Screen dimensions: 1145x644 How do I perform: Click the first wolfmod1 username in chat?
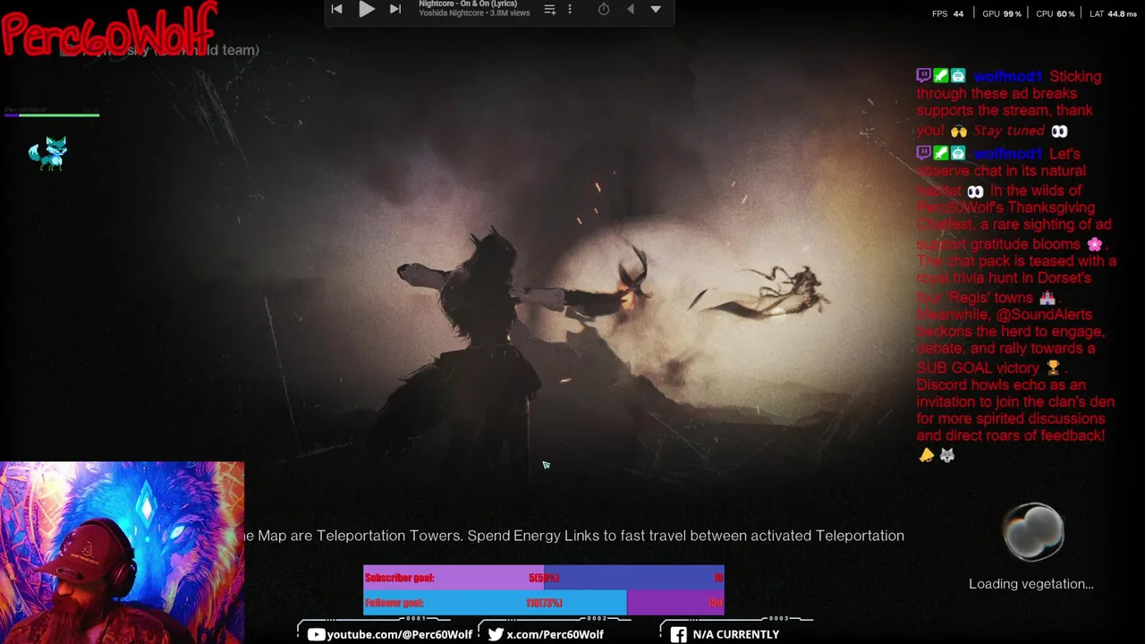(1008, 77)
